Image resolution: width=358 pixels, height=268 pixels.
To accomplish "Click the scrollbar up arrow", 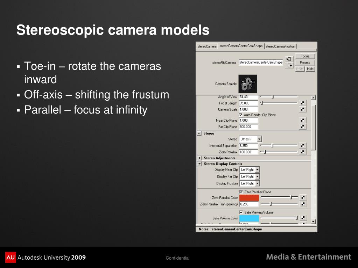I will tap(313, 98).
